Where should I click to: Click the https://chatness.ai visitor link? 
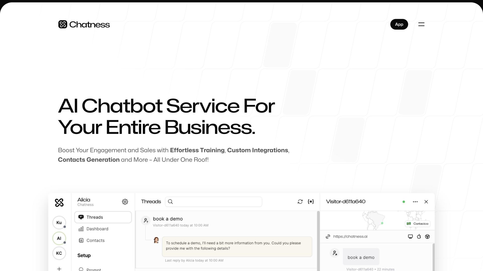click(350, 237)
